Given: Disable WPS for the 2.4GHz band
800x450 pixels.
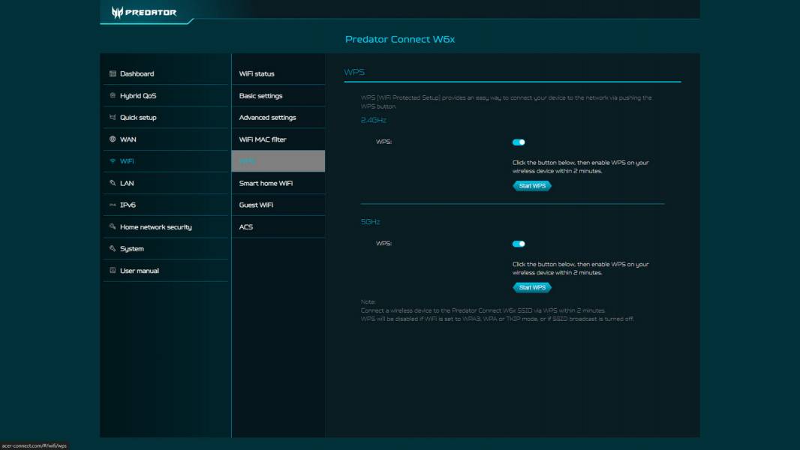Looking at the screenshot, I should [518, 142].
